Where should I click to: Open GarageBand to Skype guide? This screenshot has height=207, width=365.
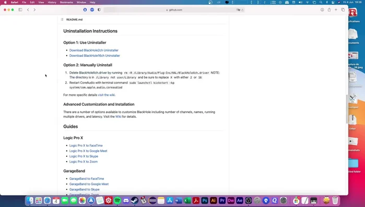(84, 189)
